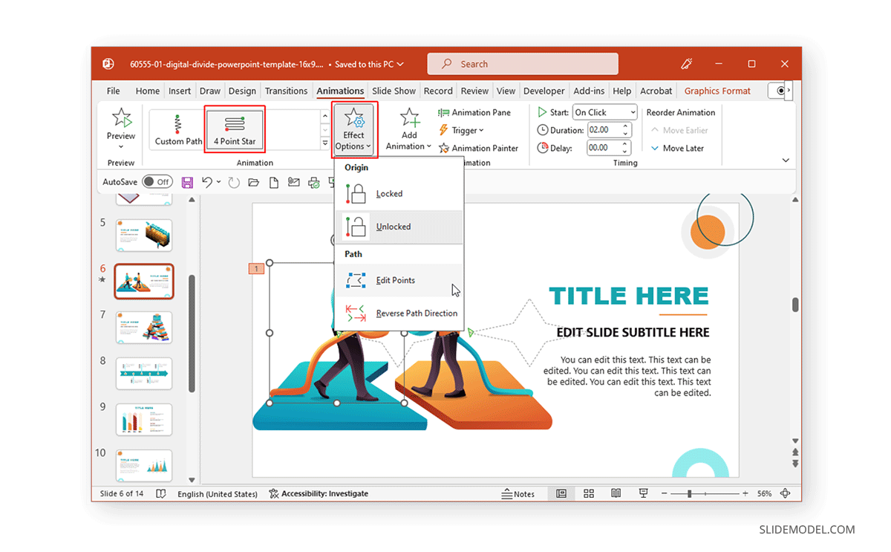891x552 pixels.
Task: Open Add Animation gallery
Action: point(409,129)
